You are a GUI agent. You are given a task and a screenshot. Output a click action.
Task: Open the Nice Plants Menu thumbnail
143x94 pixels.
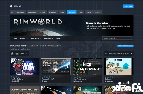pyautogui.click(x=87, y=67)
